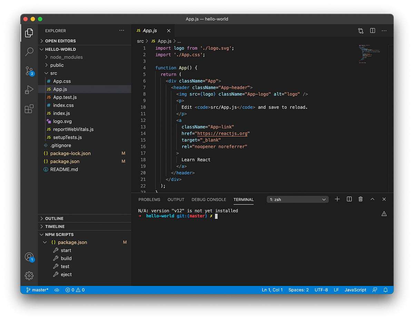Open the Extensions view
414x321 pixels.
click(x=29, y=109)
